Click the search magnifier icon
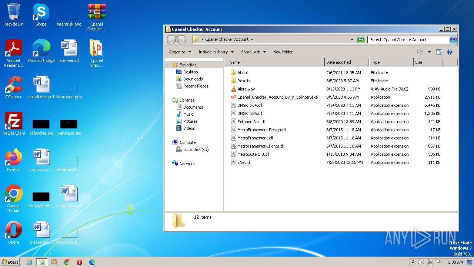 pyautogui.click(x=453, y=40)
